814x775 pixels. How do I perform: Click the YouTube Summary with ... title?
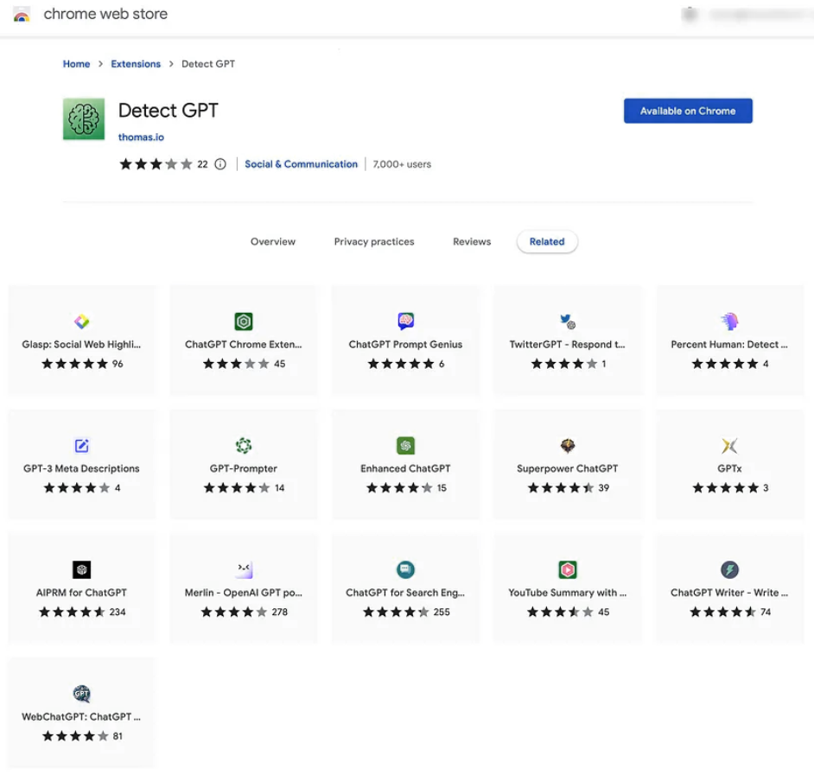pos(568,593)
